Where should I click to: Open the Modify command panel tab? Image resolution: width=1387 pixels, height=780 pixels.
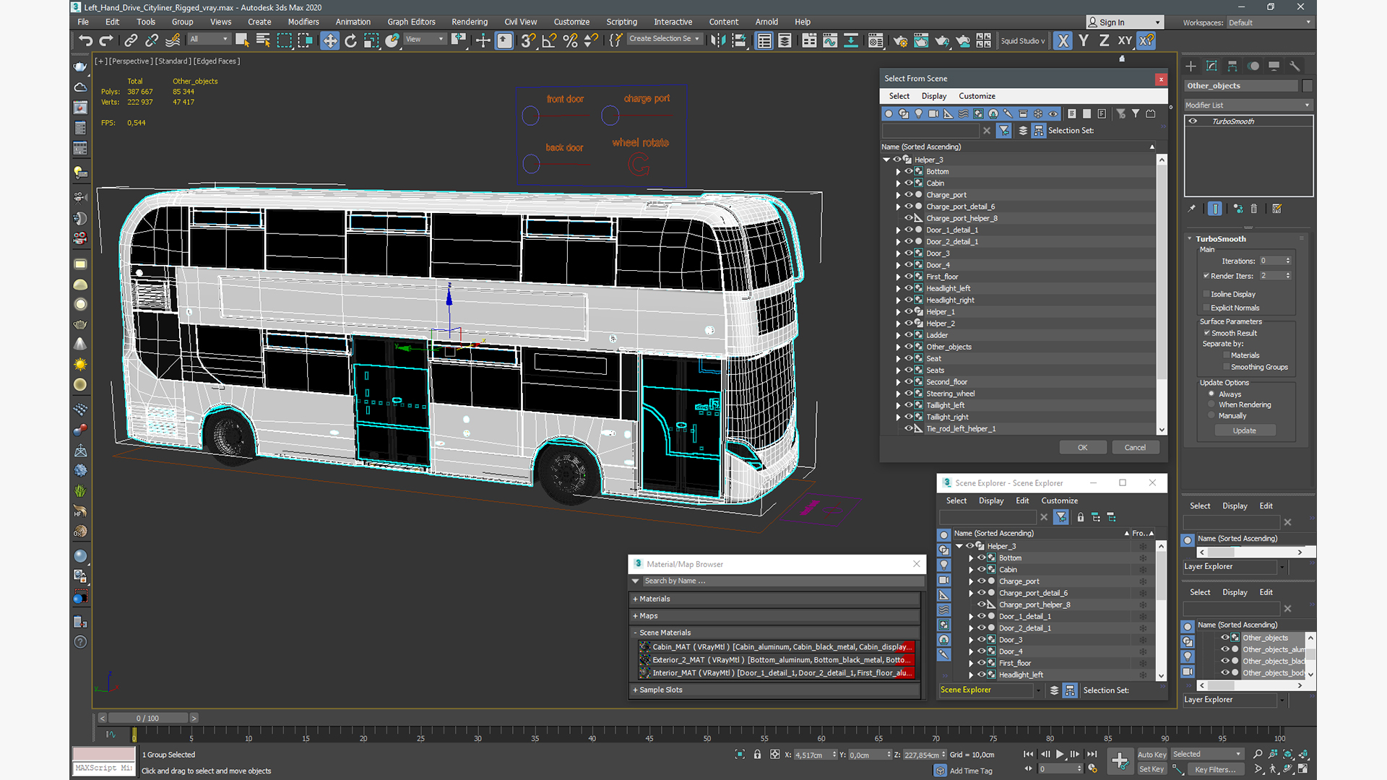point(1211,66)
